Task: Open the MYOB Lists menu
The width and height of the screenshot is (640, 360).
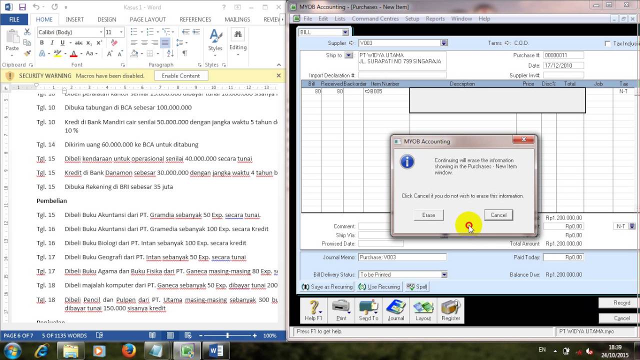Action: 339,18
